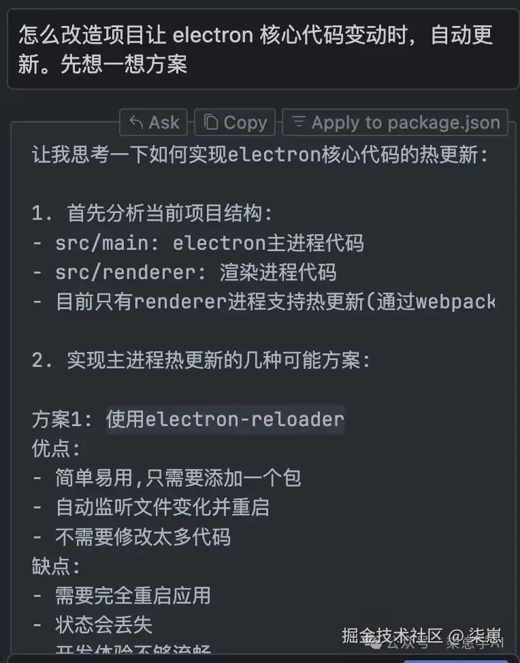Click the blue button at bottom edge

455,660
